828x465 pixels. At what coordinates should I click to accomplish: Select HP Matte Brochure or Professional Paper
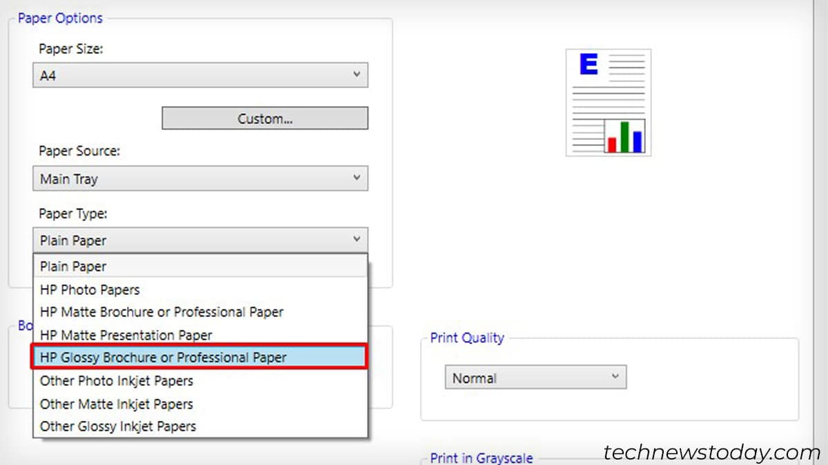161,312
